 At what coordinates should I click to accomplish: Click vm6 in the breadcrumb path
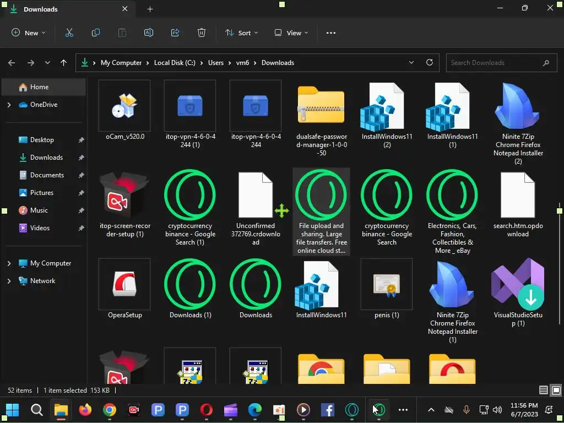pyautogui.click(x=242, y=63)
